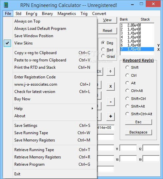Minimize the calculator window
Viewport: 163px width, 179px height.
(x=132, y=5)
